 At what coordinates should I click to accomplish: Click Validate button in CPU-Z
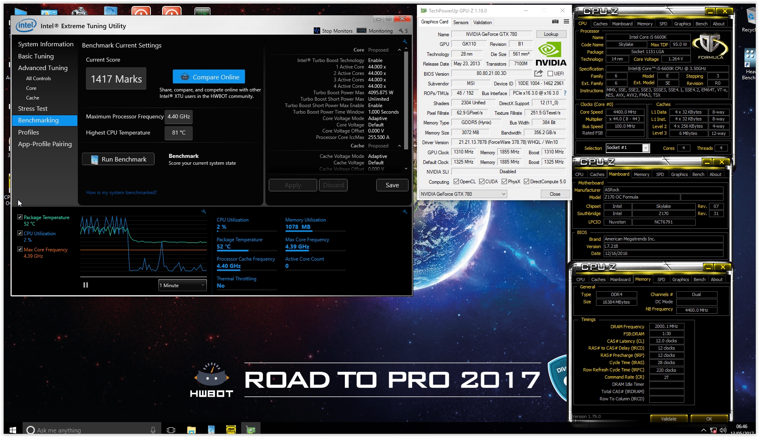pos(669,418)
